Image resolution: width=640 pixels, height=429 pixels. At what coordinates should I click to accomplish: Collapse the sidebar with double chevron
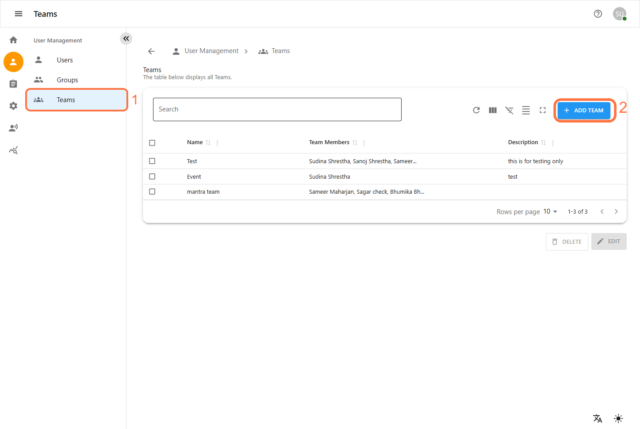(x=126, y=38)
